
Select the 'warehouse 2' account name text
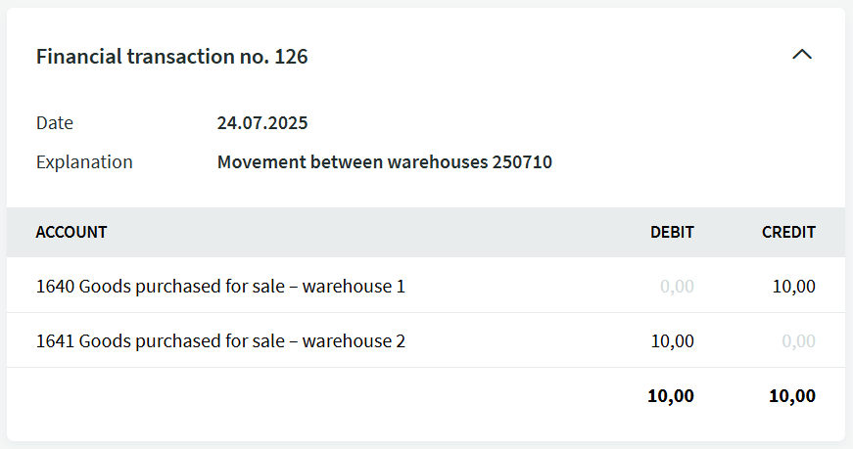coord(354,341)
